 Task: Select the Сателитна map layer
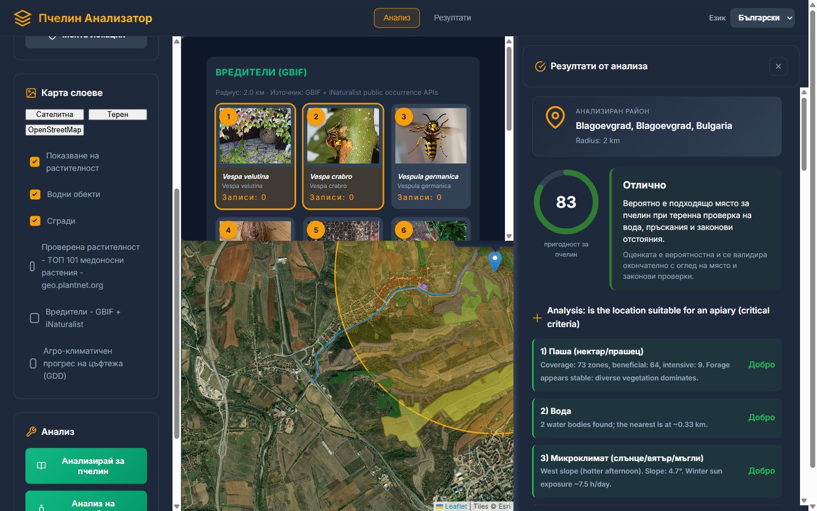(54, 115)
